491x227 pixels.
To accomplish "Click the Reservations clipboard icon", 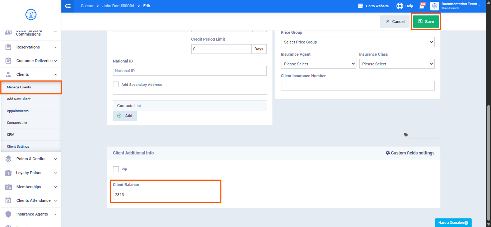I will (8, 47).
